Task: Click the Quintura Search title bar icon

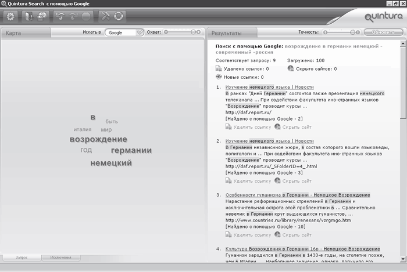Action: click(x=3, y=3)
